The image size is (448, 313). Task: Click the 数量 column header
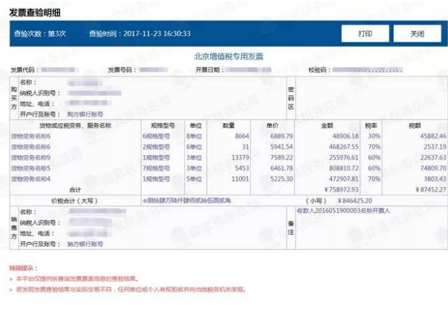click(229, 125)
